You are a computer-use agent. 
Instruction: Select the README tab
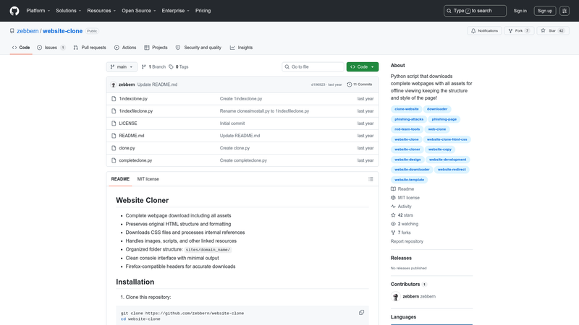(x=120, y=179)
